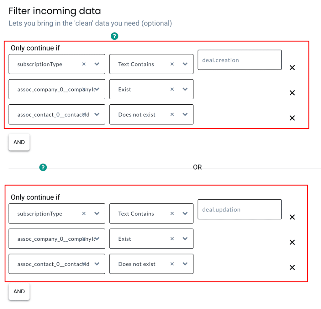This screenshot has width=321, height=309.
Task: Clear Text Contains operator in first group
Action: 172,64
